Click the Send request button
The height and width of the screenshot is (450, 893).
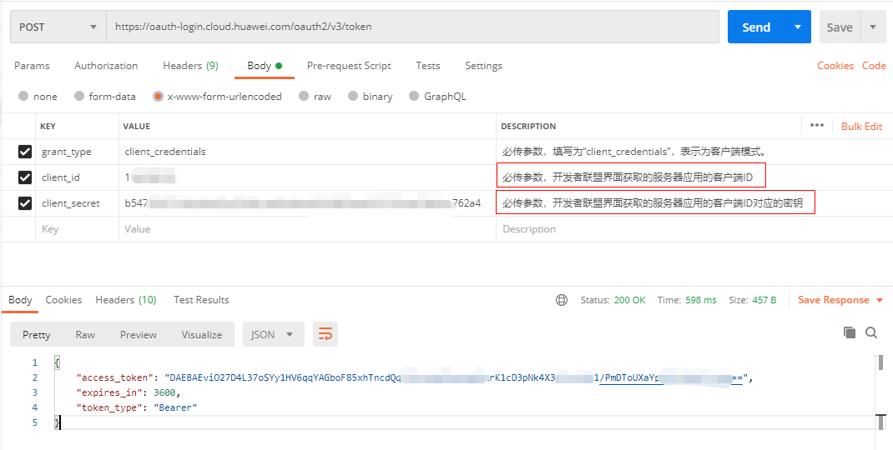[756, 27]
